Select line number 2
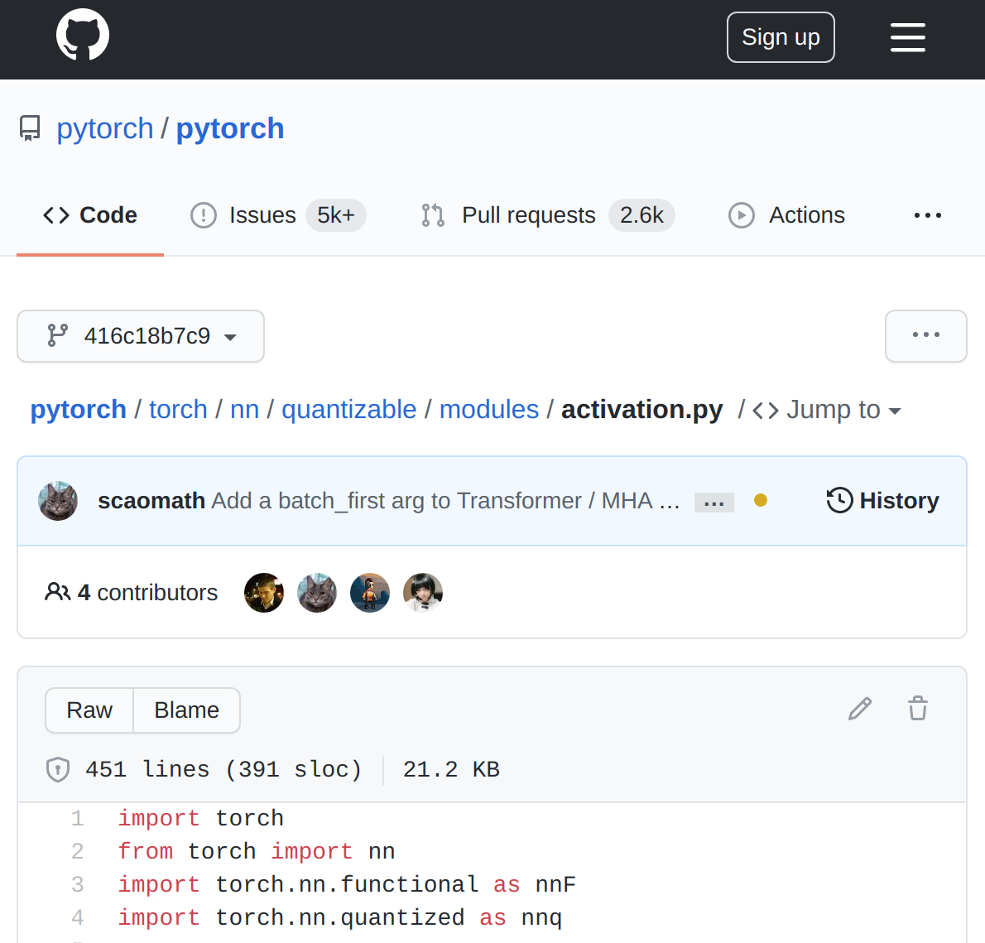The height and width of the screenshot is (943, 985). click(x=77, y=852)
